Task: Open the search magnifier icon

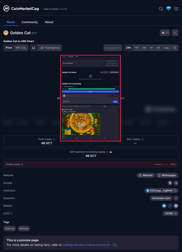Action: click(x=161, y=9)
